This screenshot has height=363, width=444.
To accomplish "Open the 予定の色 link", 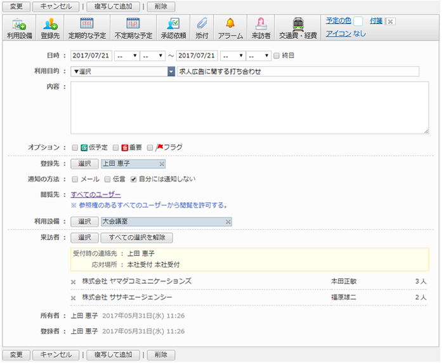I will (x=338, y=21).
